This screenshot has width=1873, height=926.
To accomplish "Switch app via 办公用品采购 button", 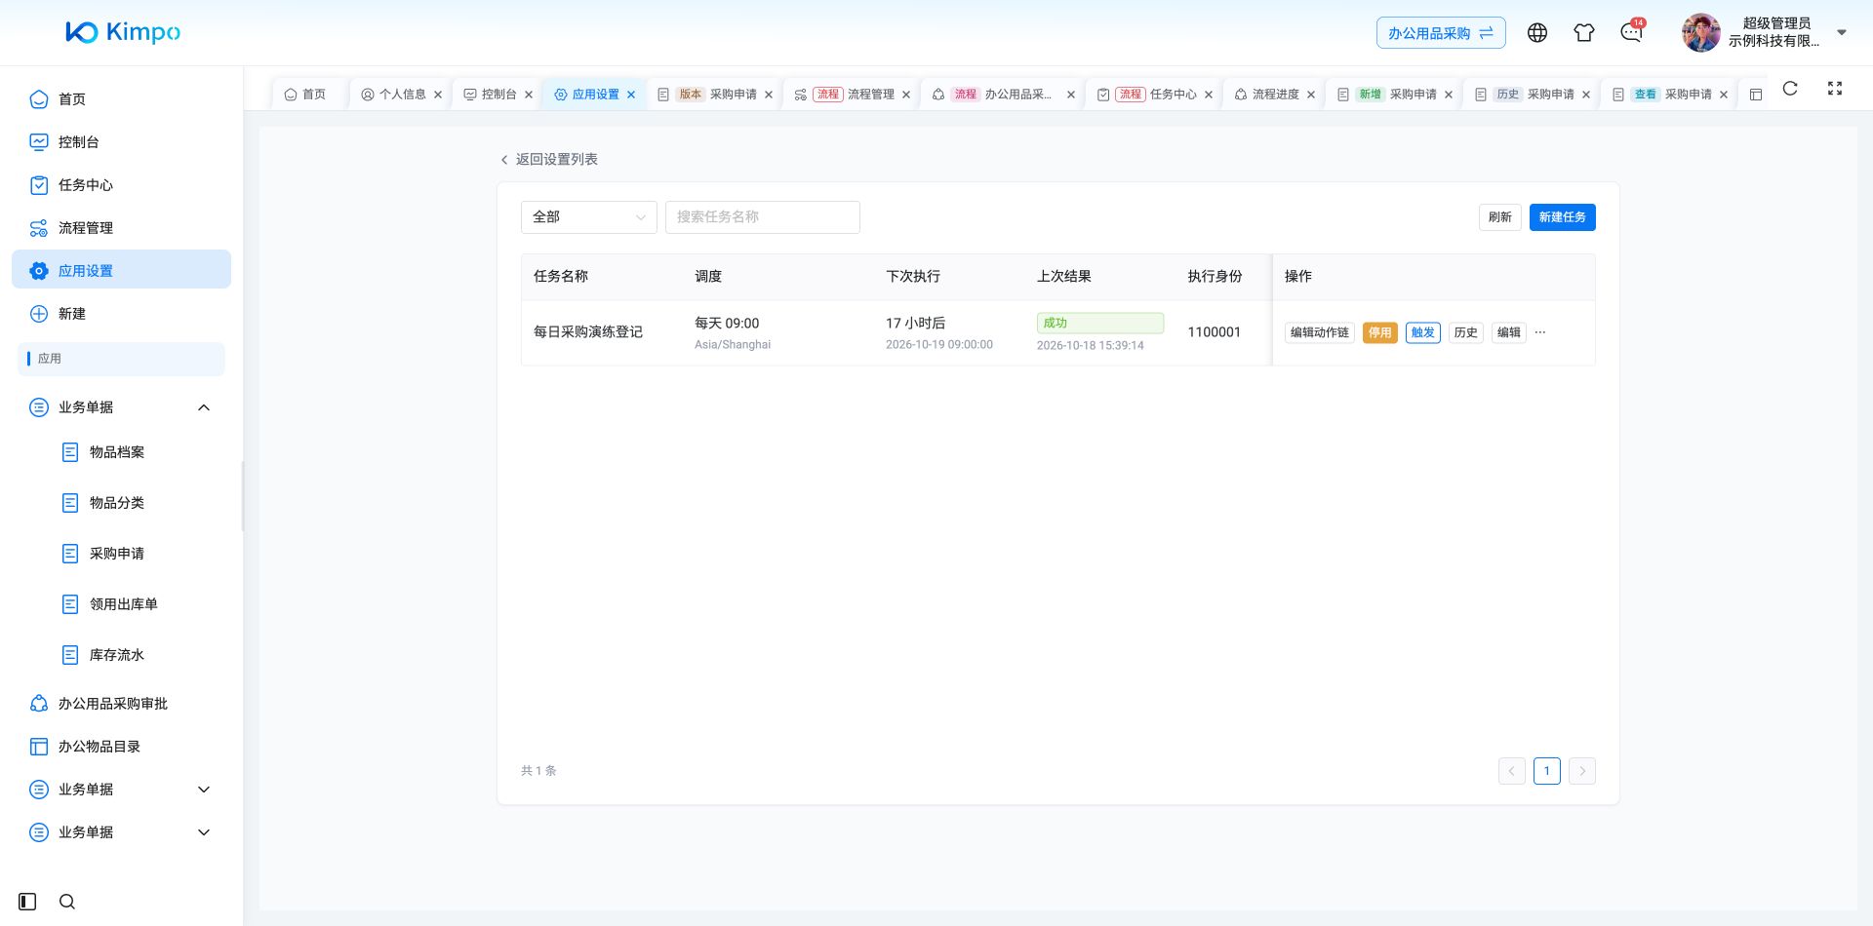I will [1441, 33].
